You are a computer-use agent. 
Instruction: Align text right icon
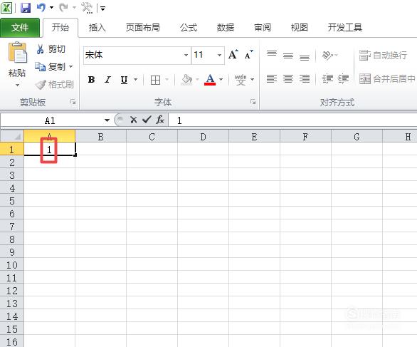coord(305,79)
